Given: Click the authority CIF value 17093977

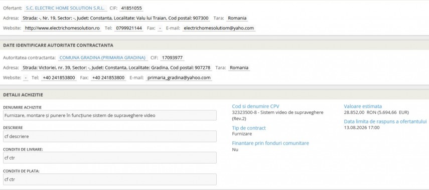Looking at the screenshot, I should point(173,58).
